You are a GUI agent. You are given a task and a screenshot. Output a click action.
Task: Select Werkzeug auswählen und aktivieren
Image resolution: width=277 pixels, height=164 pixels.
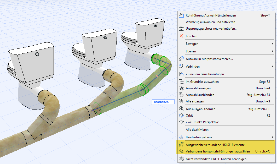pyautogui.click(x=210, y=22)
